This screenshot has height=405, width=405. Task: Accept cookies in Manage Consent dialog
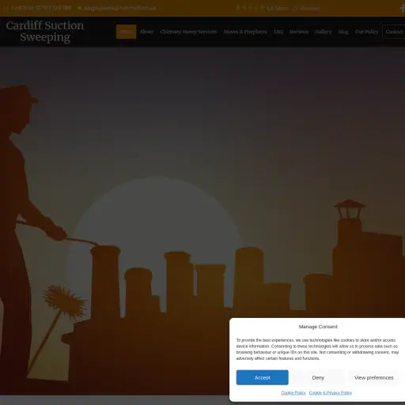[263, 377]
